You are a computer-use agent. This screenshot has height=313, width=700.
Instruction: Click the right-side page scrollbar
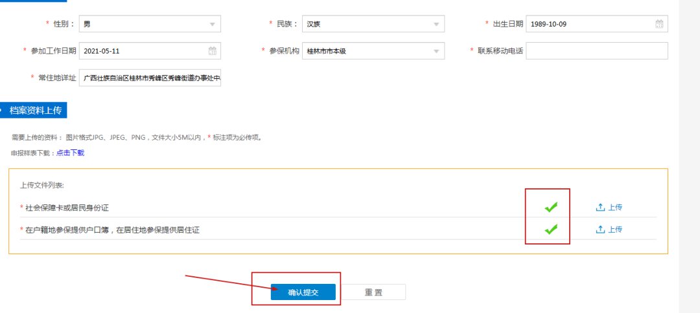tap(689, 155)
